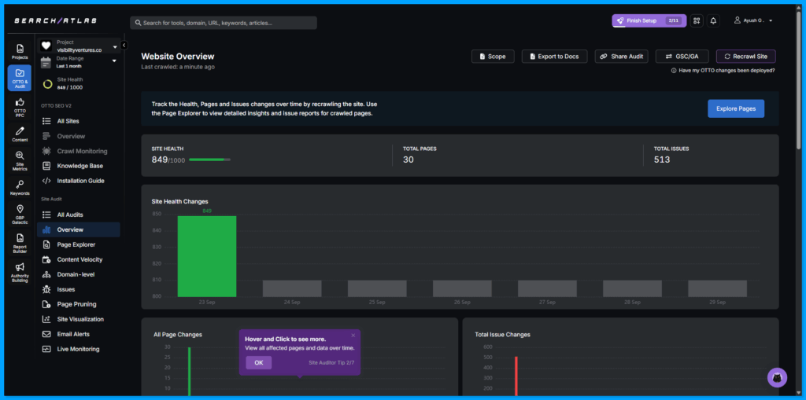806x400 pixels.
Task: Click the green 23 Sep health bar
Action: pyautogui.click(x=207, y=256)
